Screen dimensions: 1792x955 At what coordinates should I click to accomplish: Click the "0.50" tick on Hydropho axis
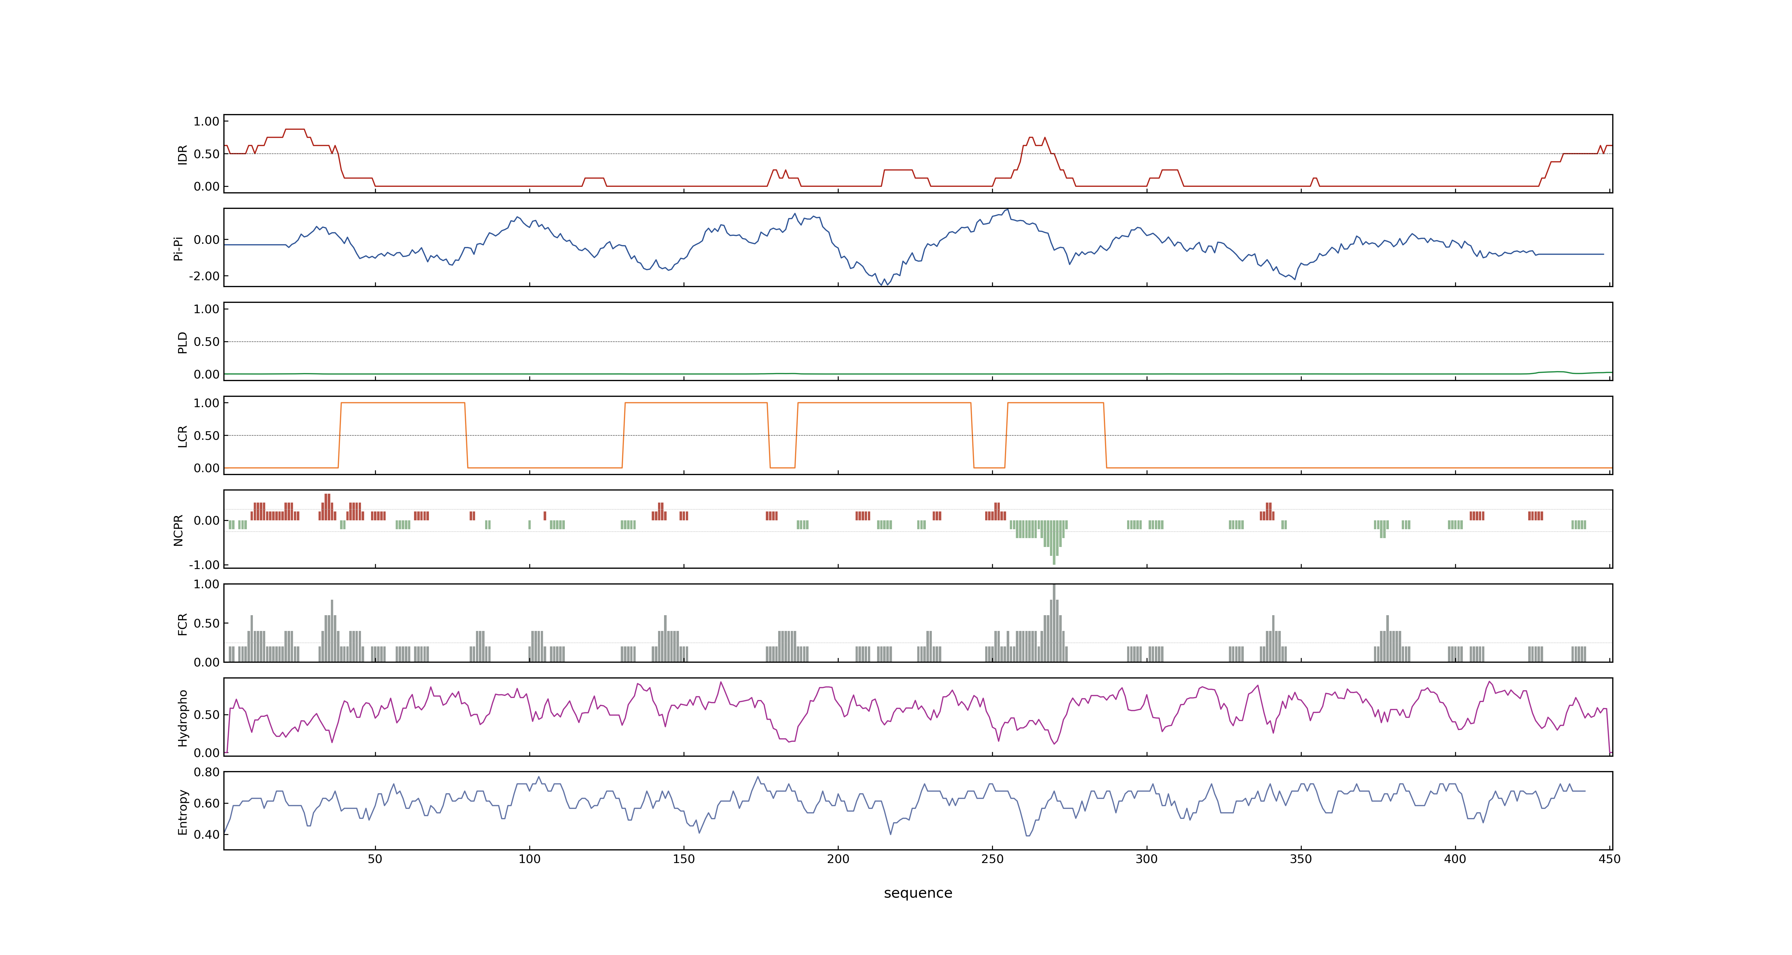(x=207, y=715)
